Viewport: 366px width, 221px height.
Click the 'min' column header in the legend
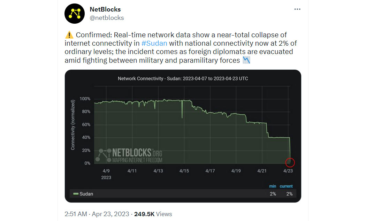[x=272, y=186]
